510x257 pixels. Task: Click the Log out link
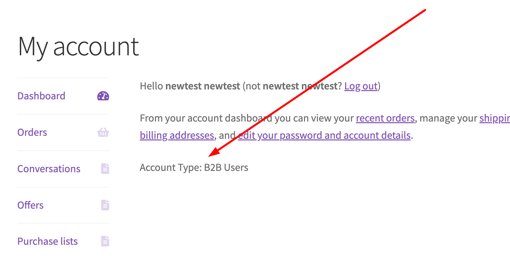coord(361,86)
